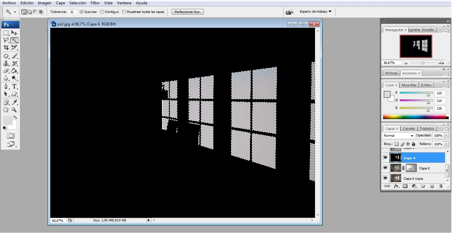Adjust the Navigator zoom slider
Screen dimensions: 452x233
click(423, 63)
